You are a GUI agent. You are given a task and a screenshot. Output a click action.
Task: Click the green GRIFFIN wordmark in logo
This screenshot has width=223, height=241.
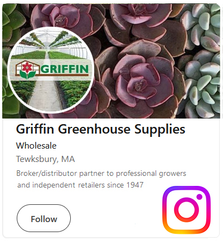coord(65,69)
